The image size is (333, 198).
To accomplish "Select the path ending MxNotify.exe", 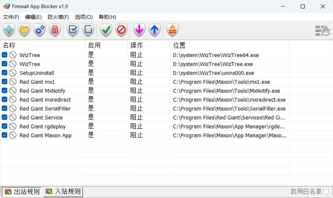I will (x=226, y=91).
